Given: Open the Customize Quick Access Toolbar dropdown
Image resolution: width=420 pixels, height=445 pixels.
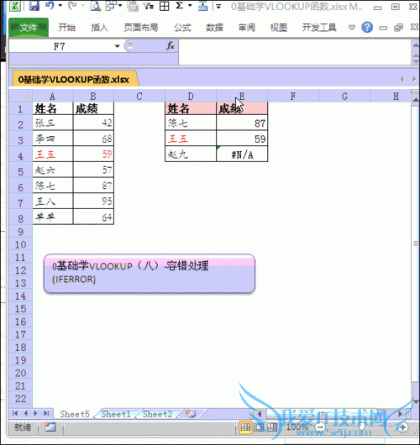Looking at the screenshot, I should coord(218,6).
